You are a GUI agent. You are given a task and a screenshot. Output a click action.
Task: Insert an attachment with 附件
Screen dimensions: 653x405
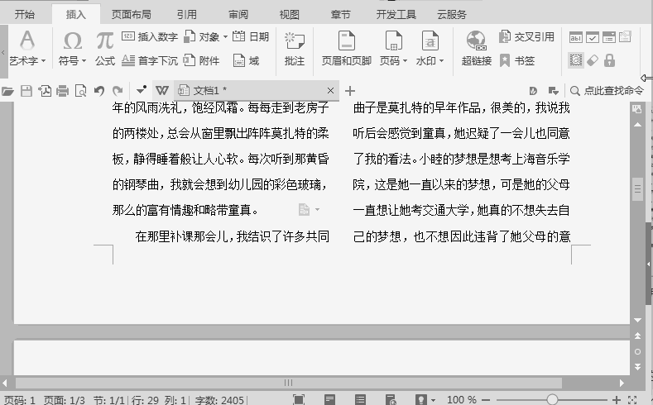coord(202,60)
